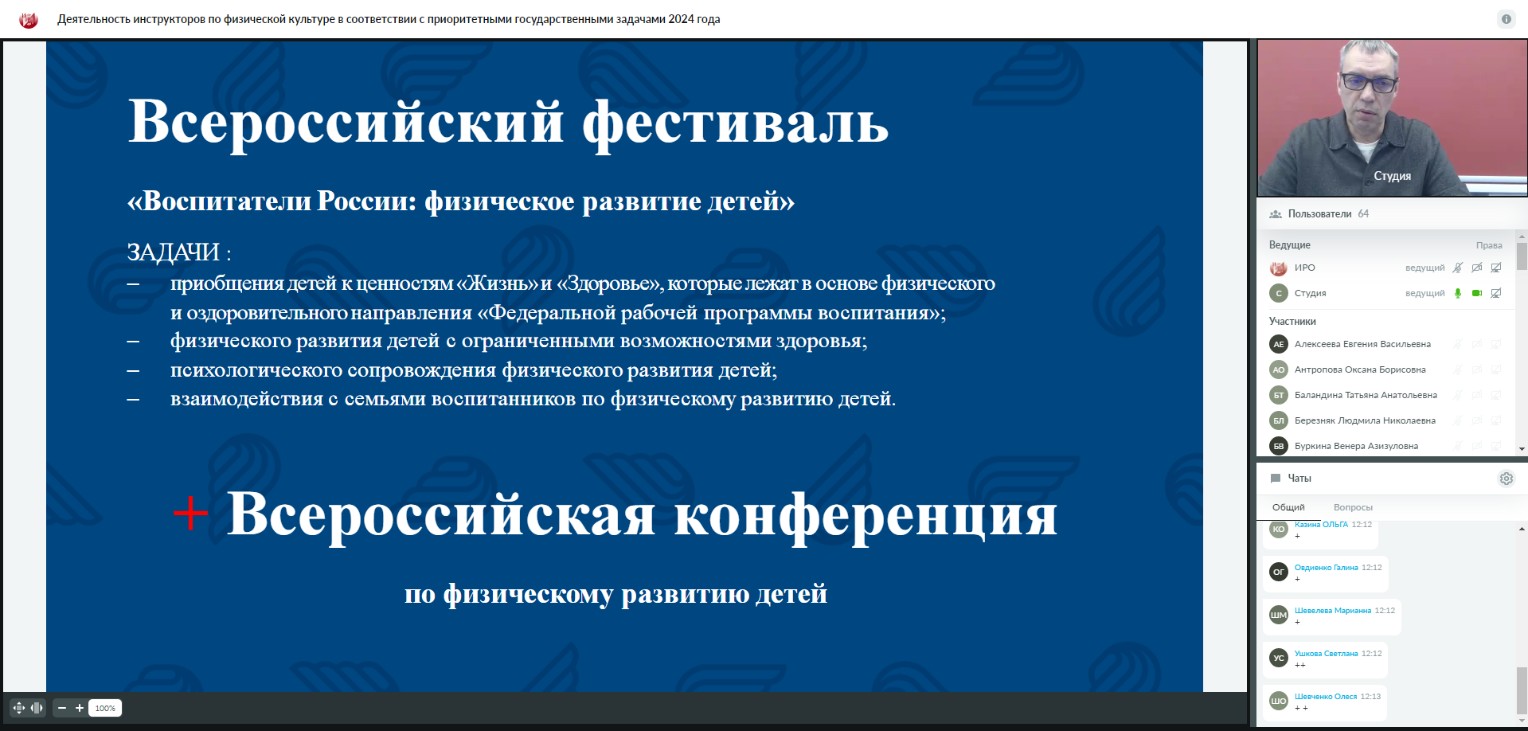Open chat settings gear icon
The height and width of the screenshot is (731, 1528).
(1506, 479)
